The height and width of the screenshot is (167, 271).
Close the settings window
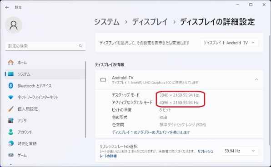(x=264, y=5)
